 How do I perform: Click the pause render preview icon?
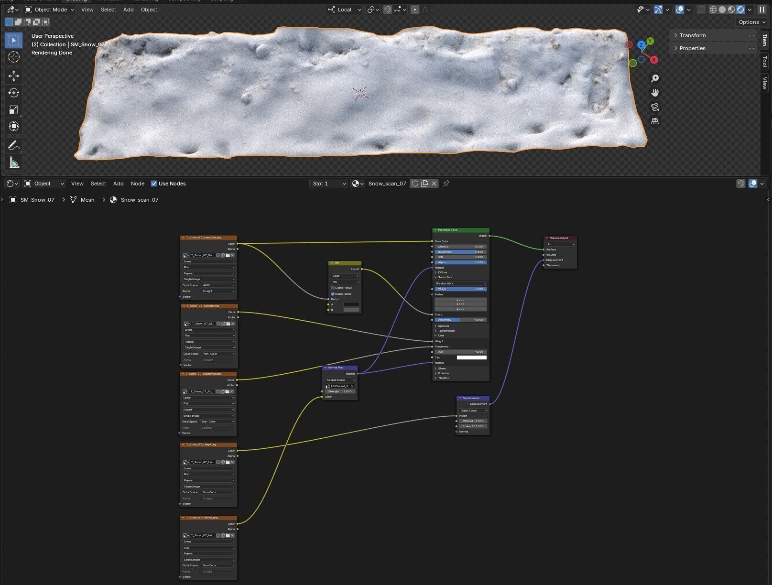tap(762, 10)
